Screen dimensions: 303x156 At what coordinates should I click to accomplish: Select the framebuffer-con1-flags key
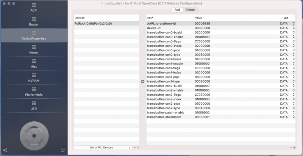164,68
